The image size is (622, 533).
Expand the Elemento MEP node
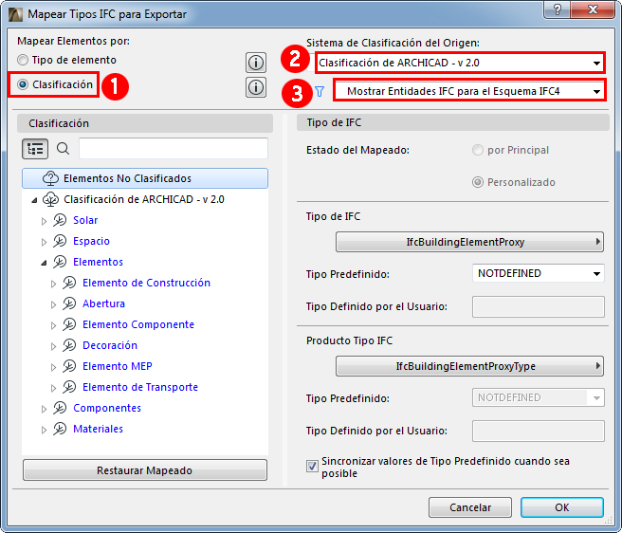(x=53, y=367)
